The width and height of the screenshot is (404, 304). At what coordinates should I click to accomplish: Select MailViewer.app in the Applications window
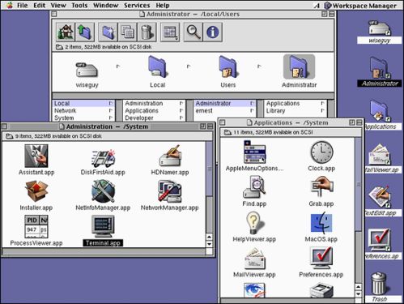click(x=254, y=259)
